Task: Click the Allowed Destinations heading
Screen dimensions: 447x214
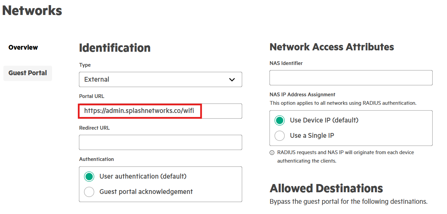Action: [x=326, y=188]
